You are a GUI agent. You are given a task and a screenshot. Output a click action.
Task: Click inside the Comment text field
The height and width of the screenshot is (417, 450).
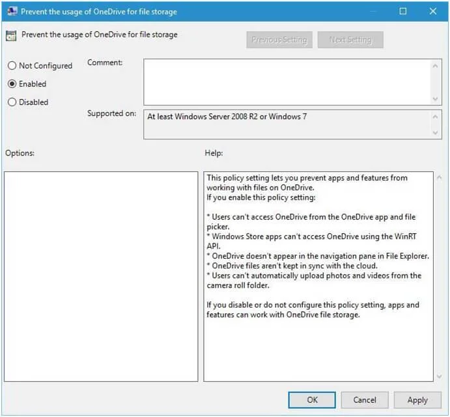coord(287,82)
